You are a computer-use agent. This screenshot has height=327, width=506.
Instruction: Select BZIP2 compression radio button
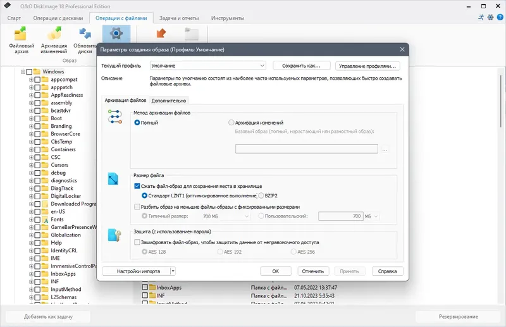(261, 195)
